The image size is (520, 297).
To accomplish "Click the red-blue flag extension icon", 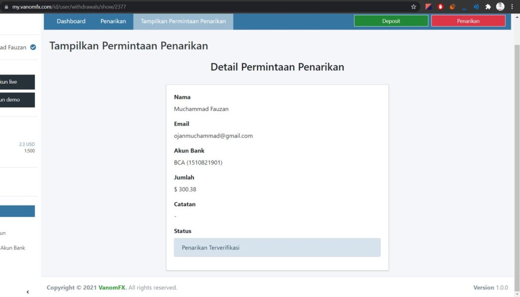I will click(x=429, y=6).
